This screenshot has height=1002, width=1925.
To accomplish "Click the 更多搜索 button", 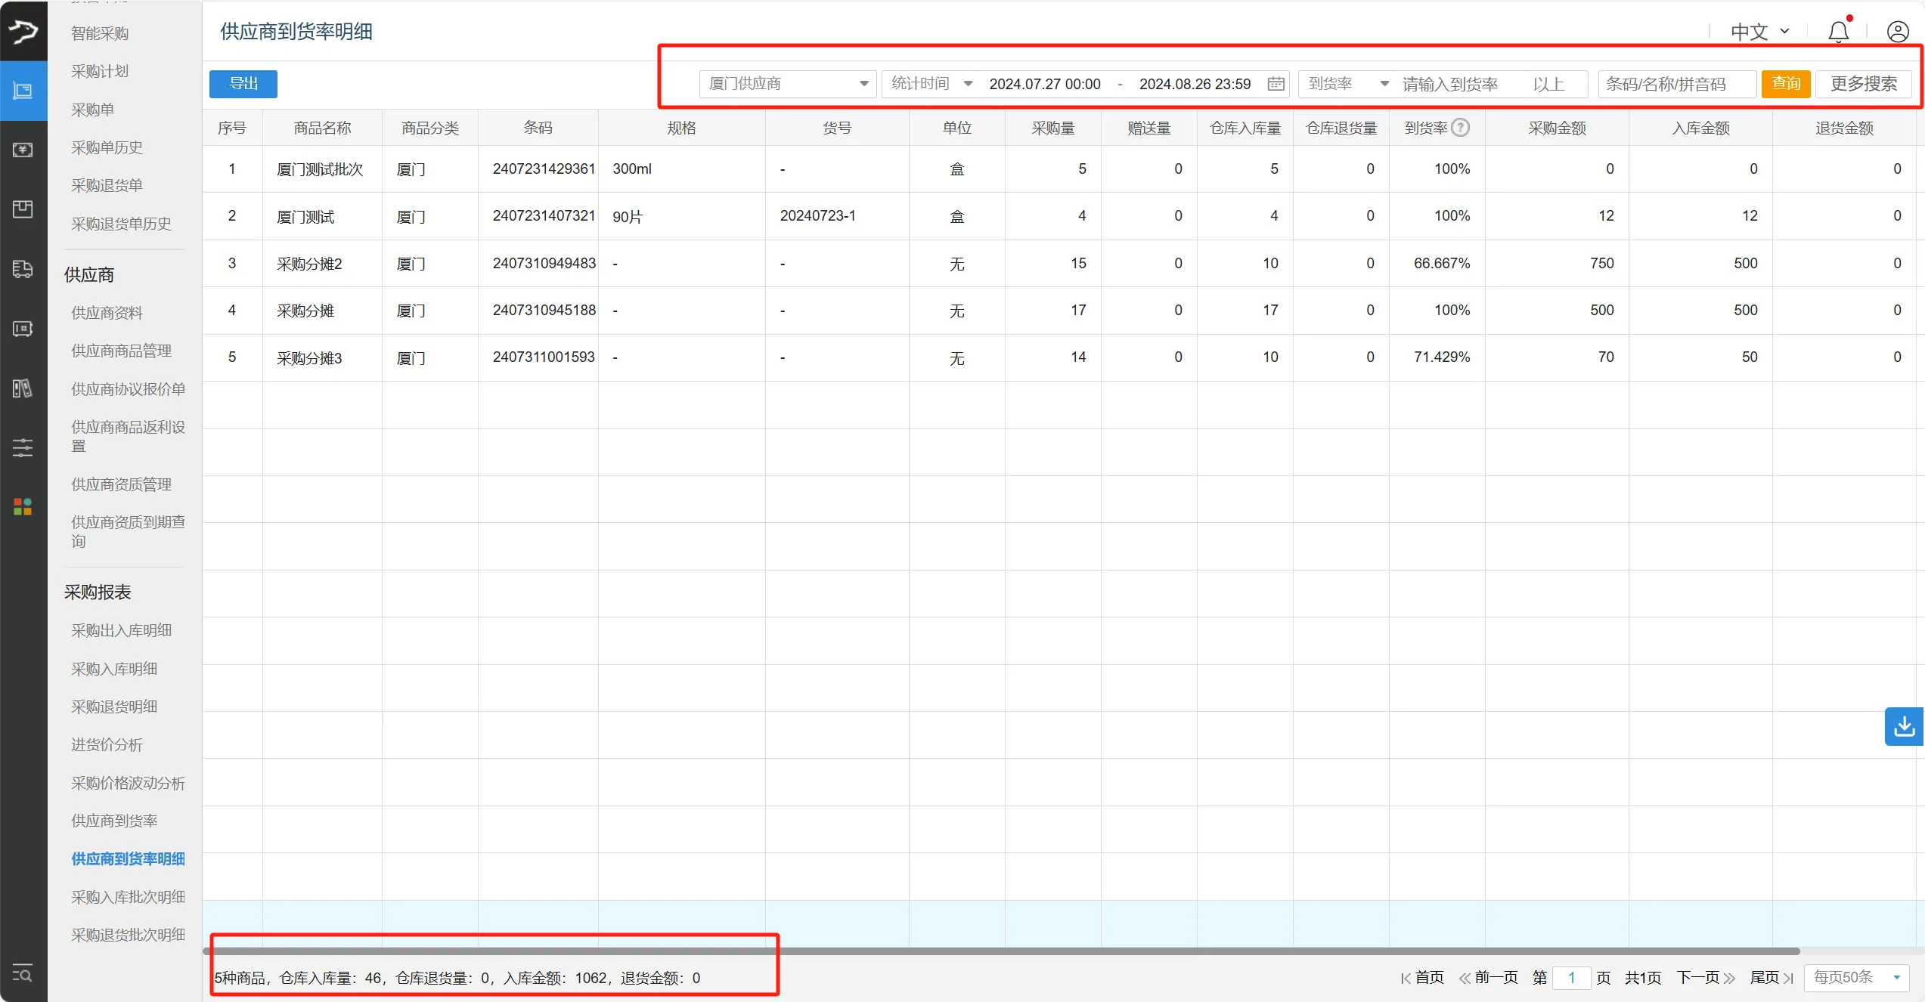I will [x=1863, y=84].
